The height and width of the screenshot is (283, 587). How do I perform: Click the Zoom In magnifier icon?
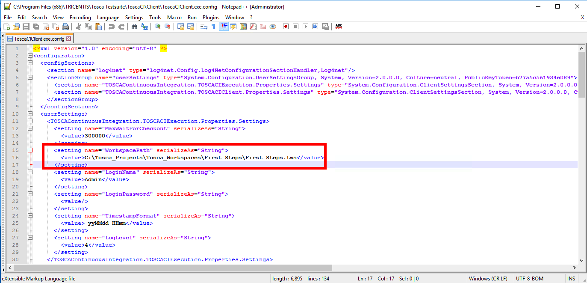click(x=158, y=27)
